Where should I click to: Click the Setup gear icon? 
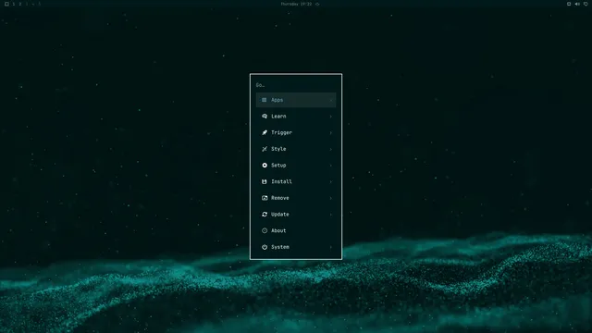click(265, 166)
